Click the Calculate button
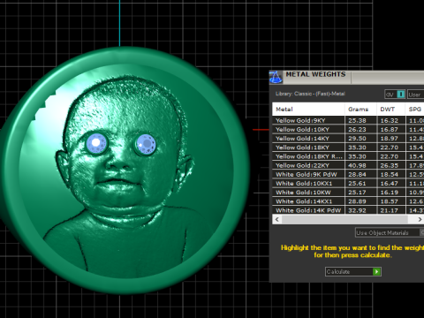424x318 pixels. point(353,271)
